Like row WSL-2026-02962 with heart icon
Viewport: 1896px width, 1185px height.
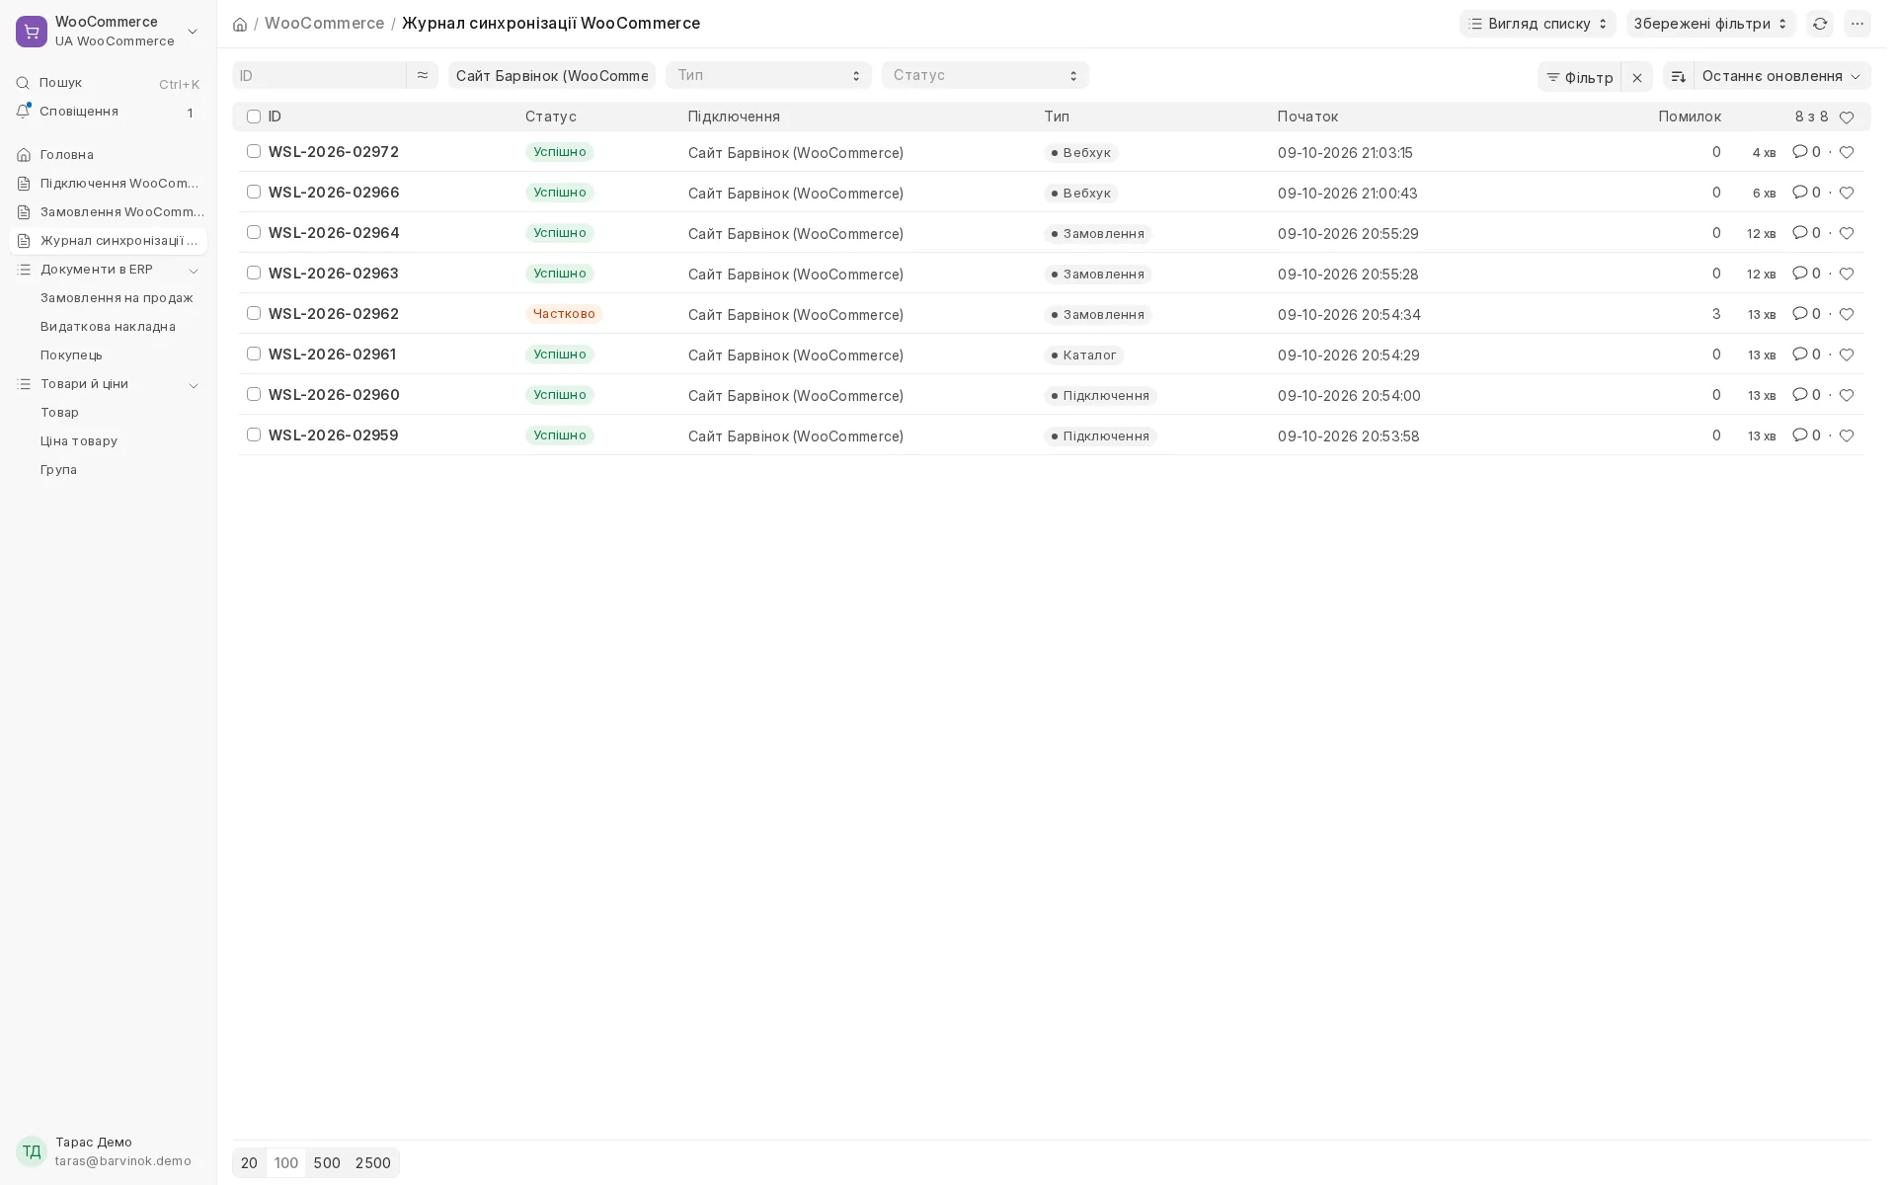point(1847,314)
